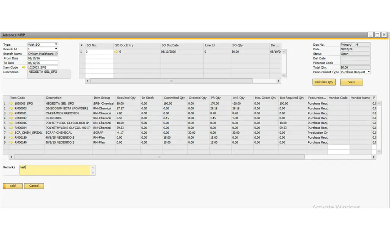The width and height of the screenshot is (390, 240).
Task: Open link arrow for item 1020003_SFG row
Action: (x=11, y=104)
